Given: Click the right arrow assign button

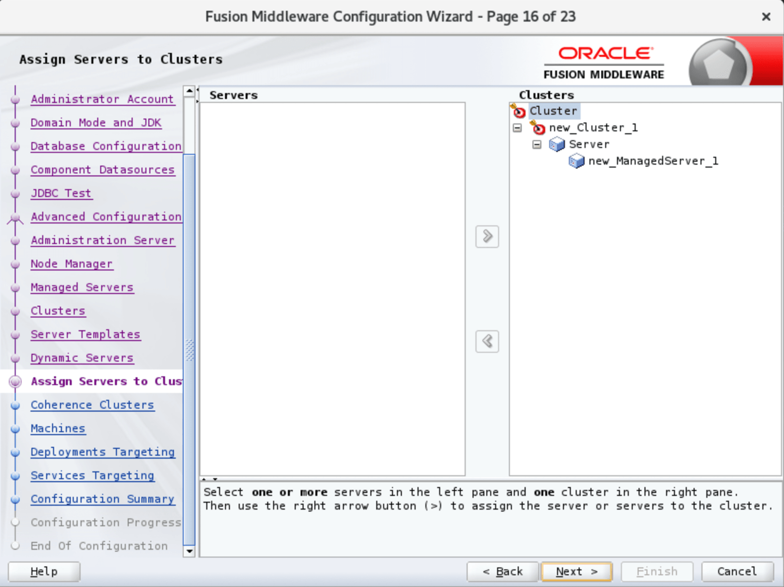Looking at the screenshot, I should pos(487,236).
